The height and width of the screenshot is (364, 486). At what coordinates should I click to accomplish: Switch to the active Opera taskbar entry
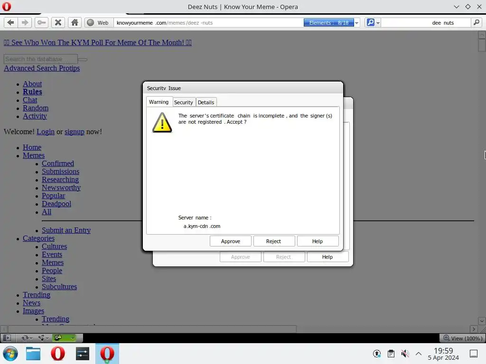click(x=107, y=354)
